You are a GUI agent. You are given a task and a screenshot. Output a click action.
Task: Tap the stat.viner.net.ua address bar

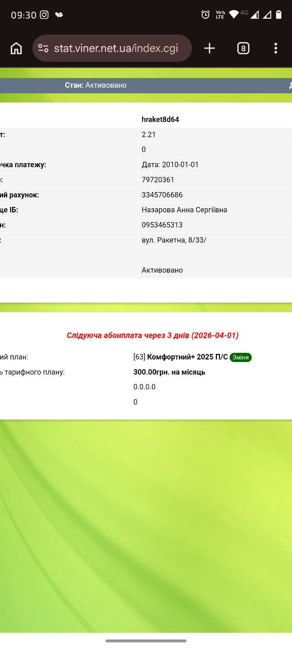coord(113,48)
